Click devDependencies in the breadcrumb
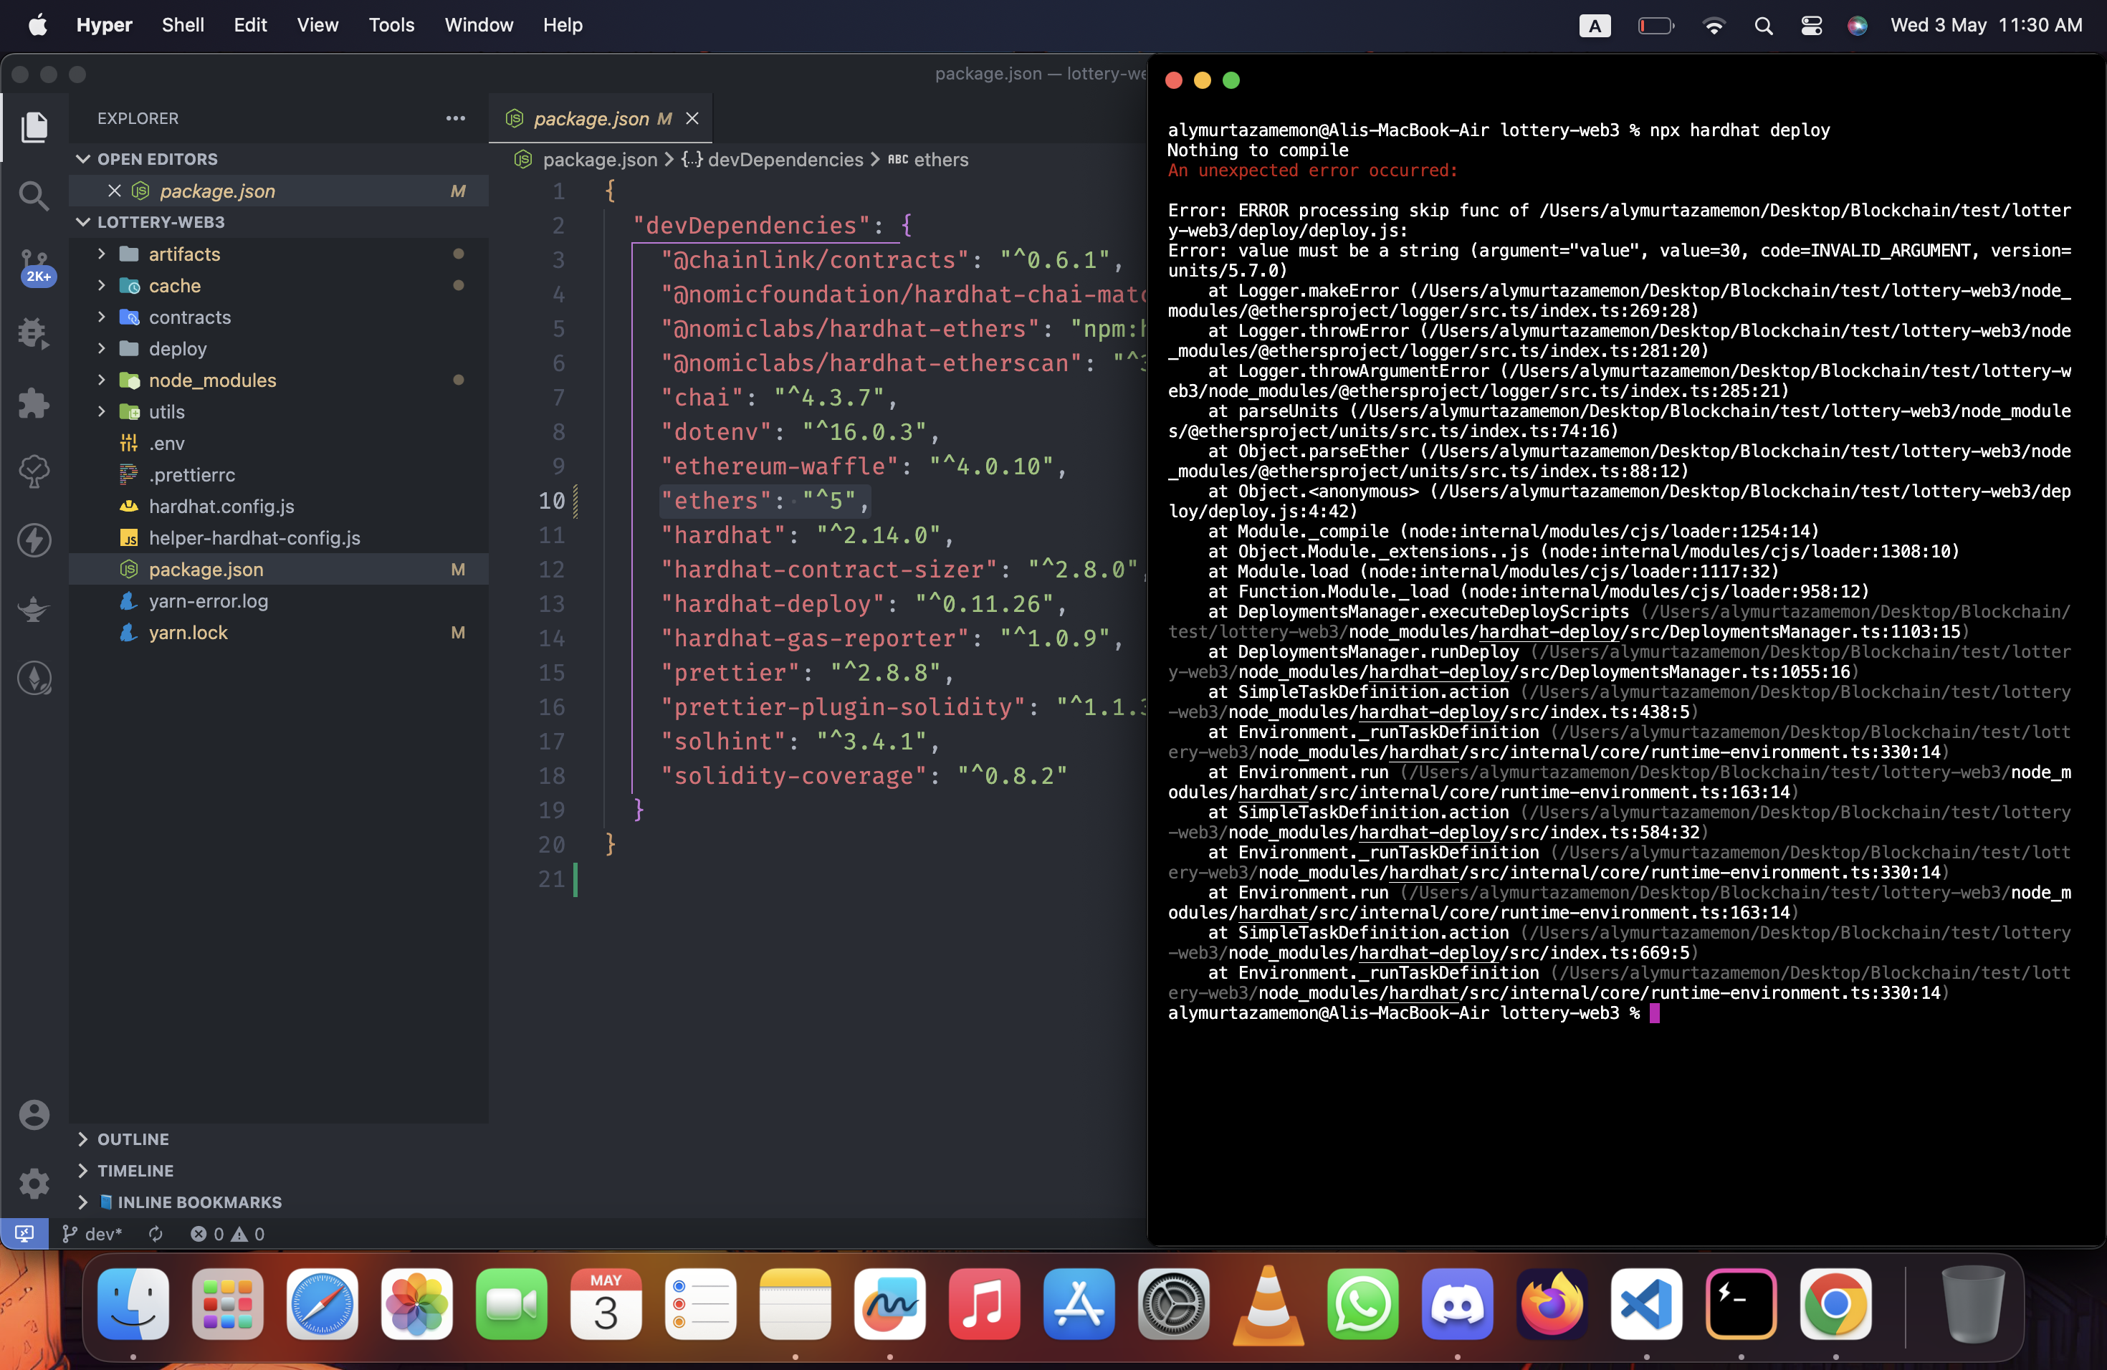 click(785, 159)
